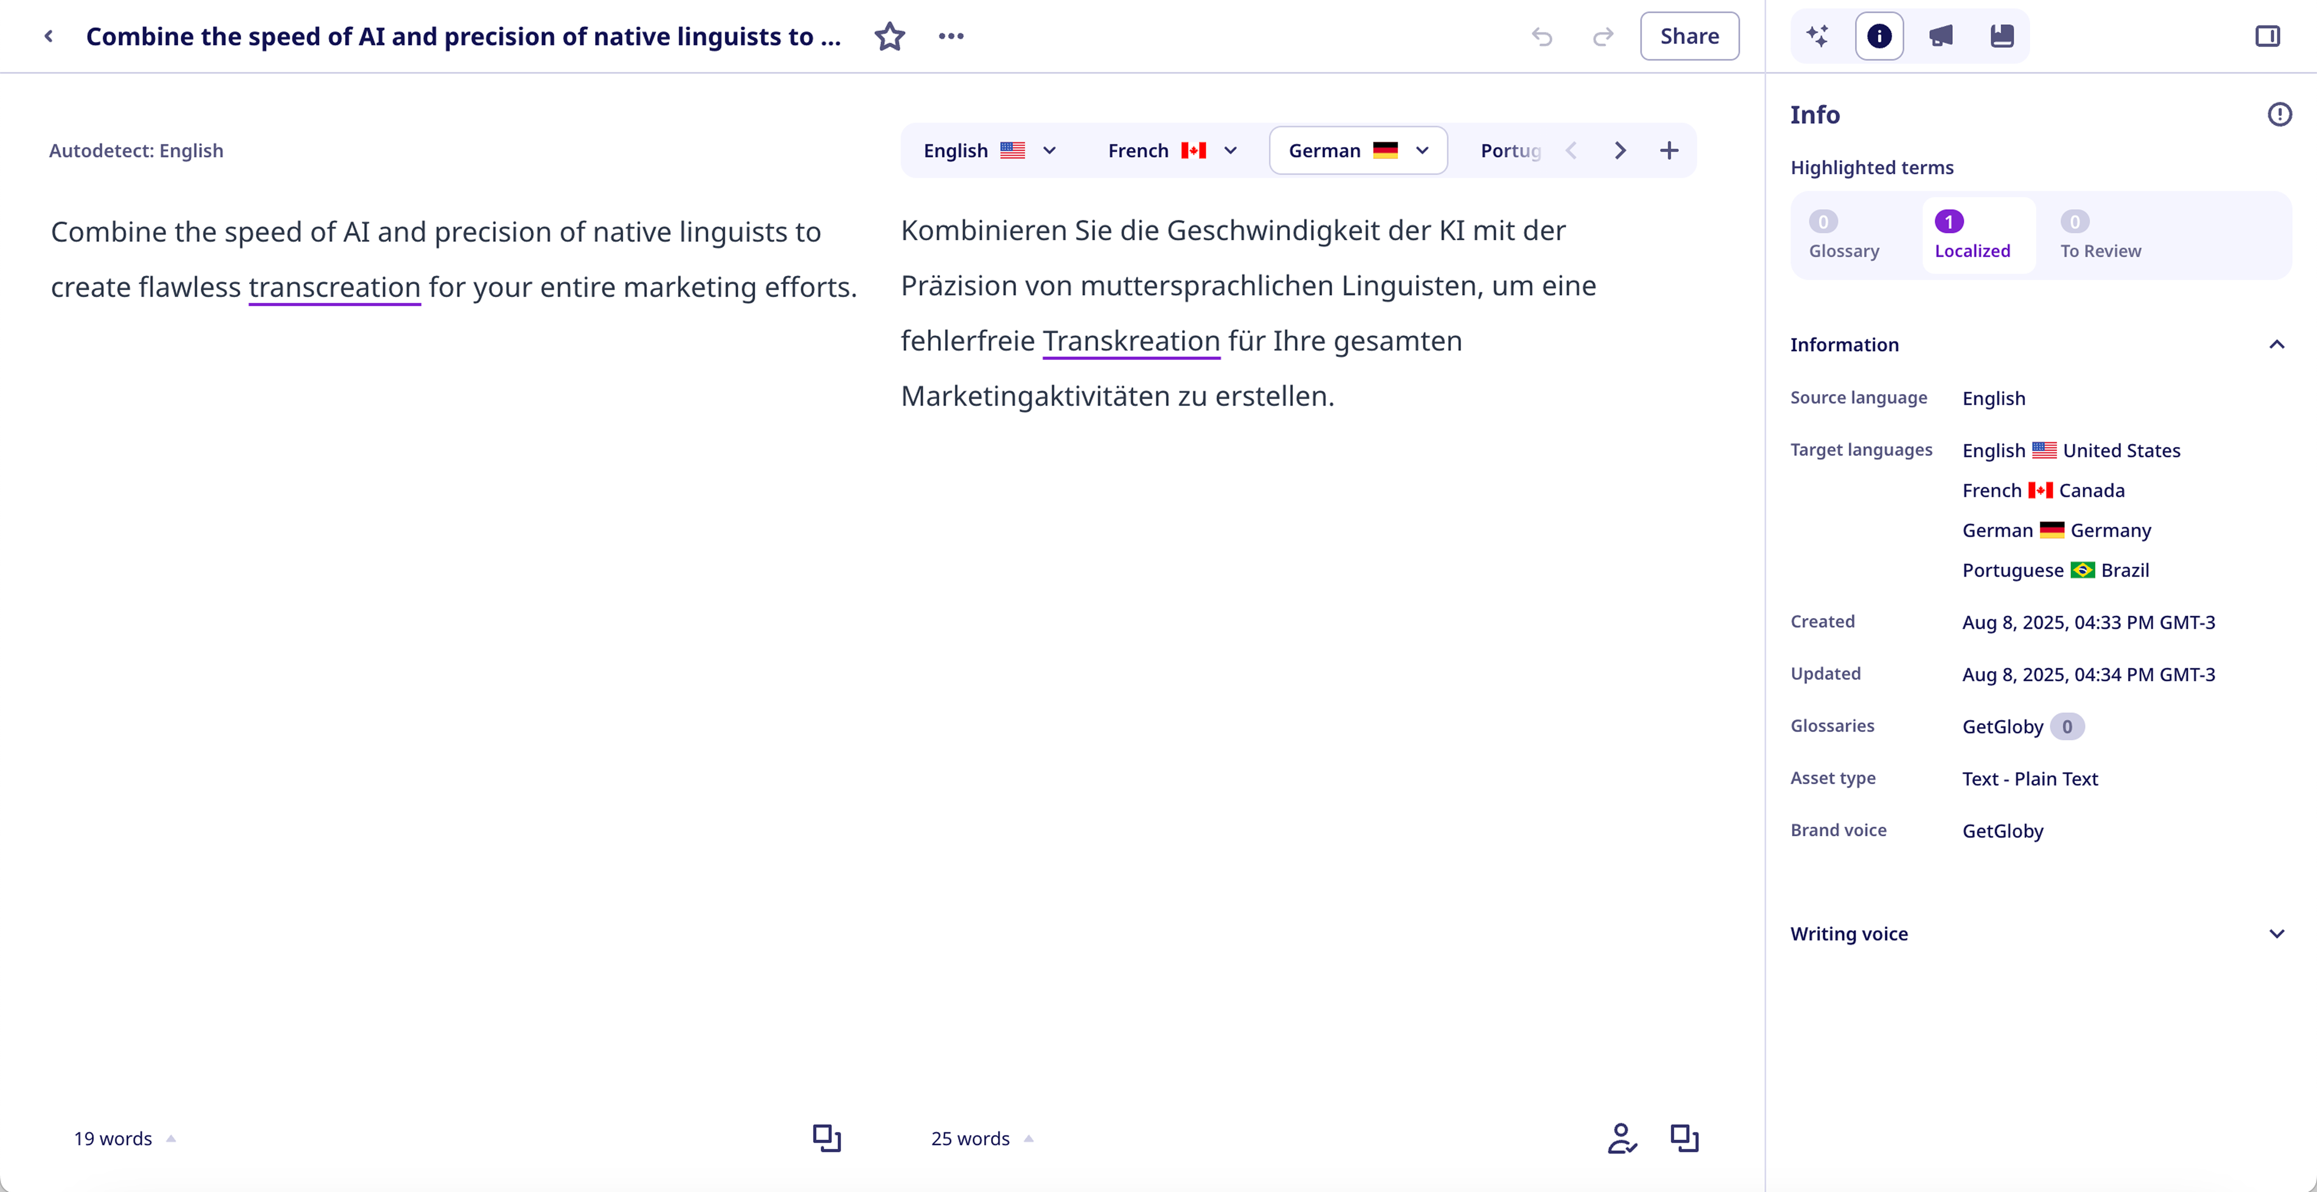Select the Glossary highlighted terms filter
The image size is (2317, 1192).
click(x=1844, y=235)
